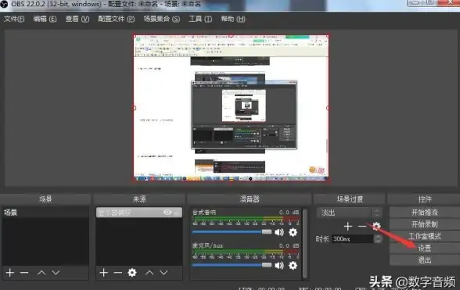Mute 麦克风/Aux with its speaker icon
This screenshot has height=290, width=460.
tap(279, 265)
